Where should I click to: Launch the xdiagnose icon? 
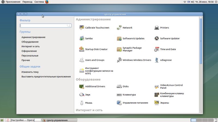point(157,60)
